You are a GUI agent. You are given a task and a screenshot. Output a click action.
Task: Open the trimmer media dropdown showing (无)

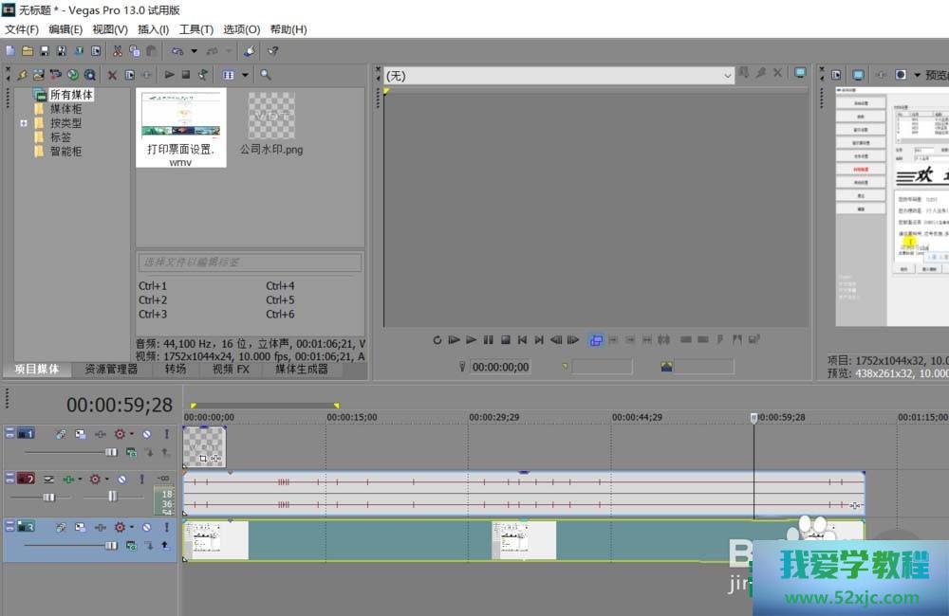(558, 75)
